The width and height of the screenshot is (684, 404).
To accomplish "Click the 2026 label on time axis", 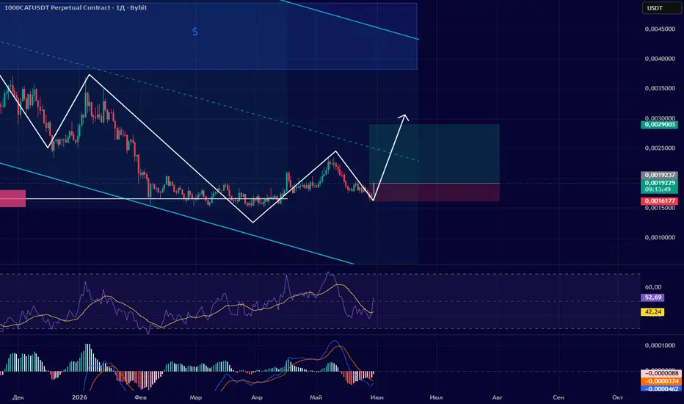I will pyautogui.click(x=79, y=397).
